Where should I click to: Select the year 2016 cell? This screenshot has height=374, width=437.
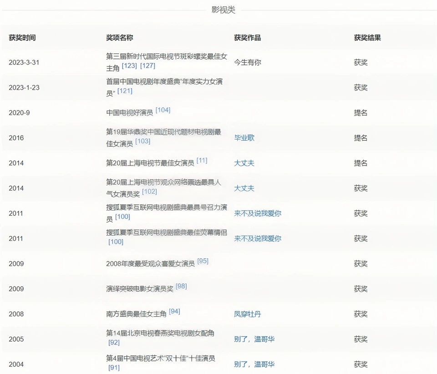[x=16, y=138]
